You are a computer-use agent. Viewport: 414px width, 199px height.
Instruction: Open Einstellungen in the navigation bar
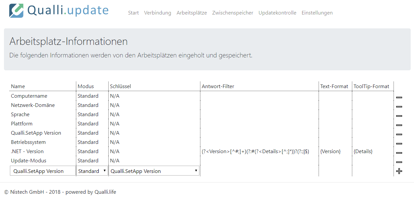point(317,13)
